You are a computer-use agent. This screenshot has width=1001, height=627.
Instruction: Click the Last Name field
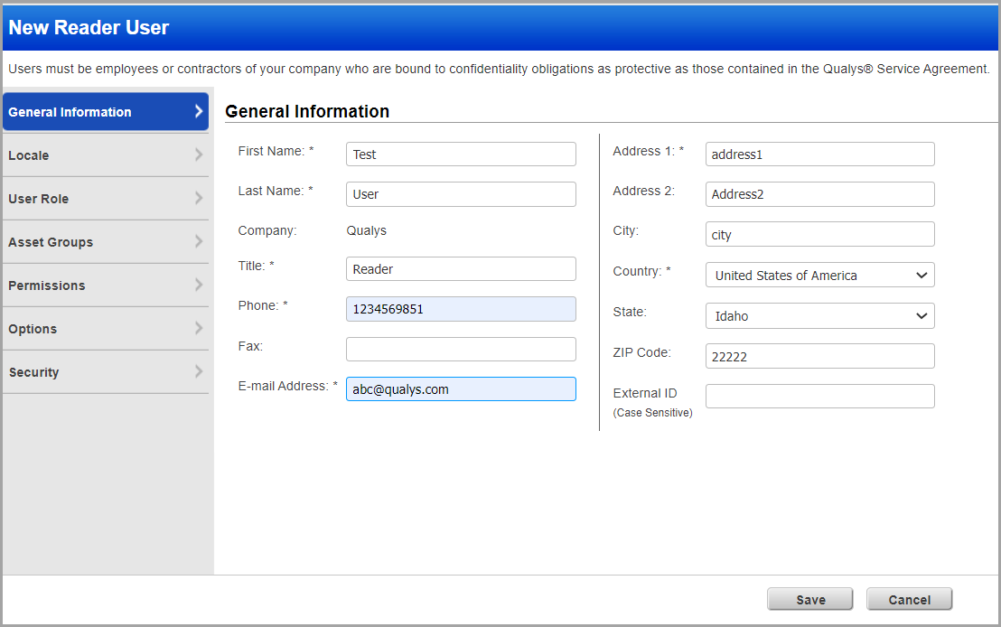[x=461, y=194]
